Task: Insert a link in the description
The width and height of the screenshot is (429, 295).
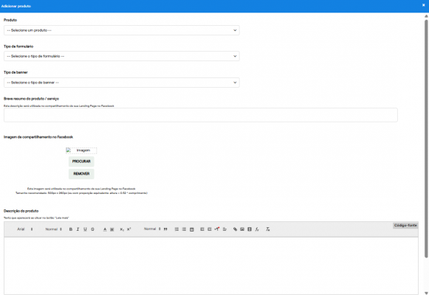Action: point(235,229)
